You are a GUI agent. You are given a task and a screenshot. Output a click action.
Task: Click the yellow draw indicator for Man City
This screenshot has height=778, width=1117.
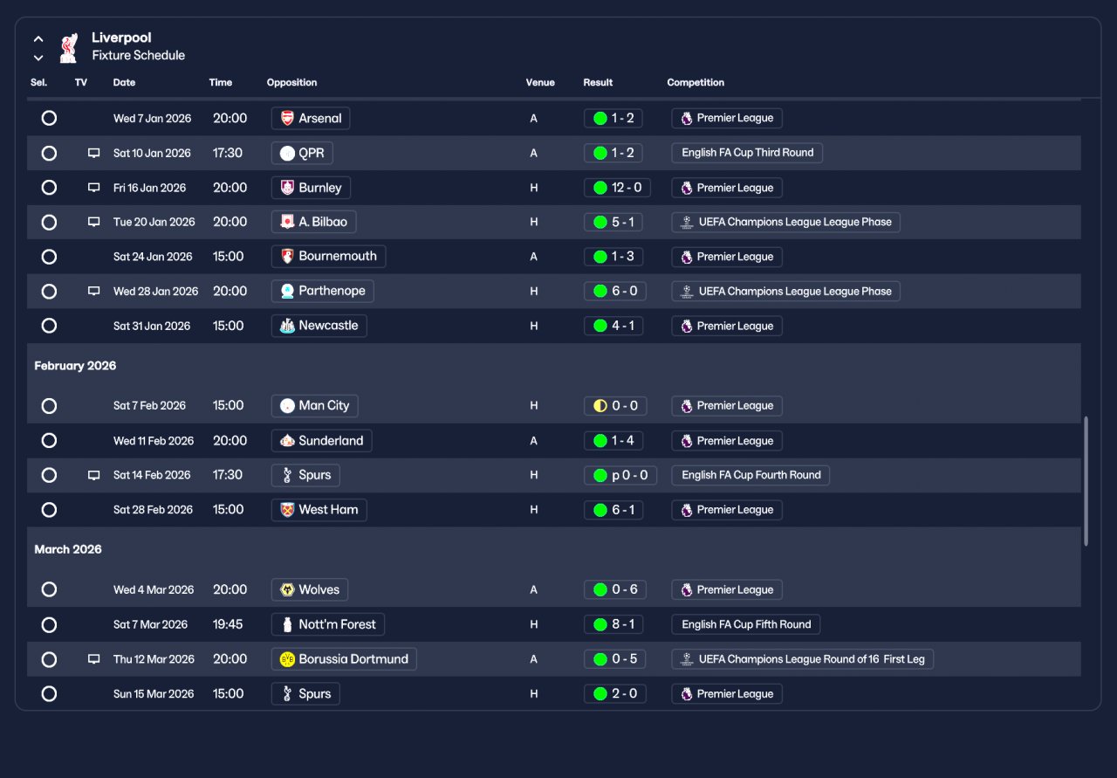(600, 406)
